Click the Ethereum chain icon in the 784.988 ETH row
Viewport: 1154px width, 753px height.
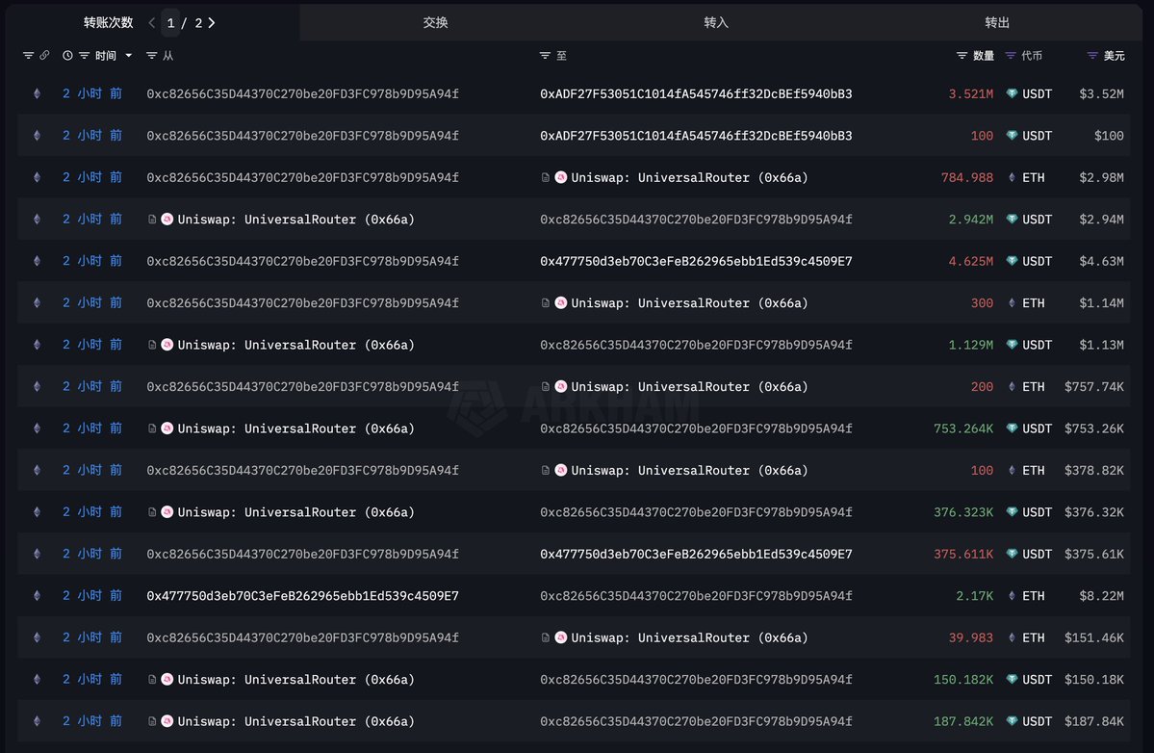pyautogui.click(x=37, y=177)
